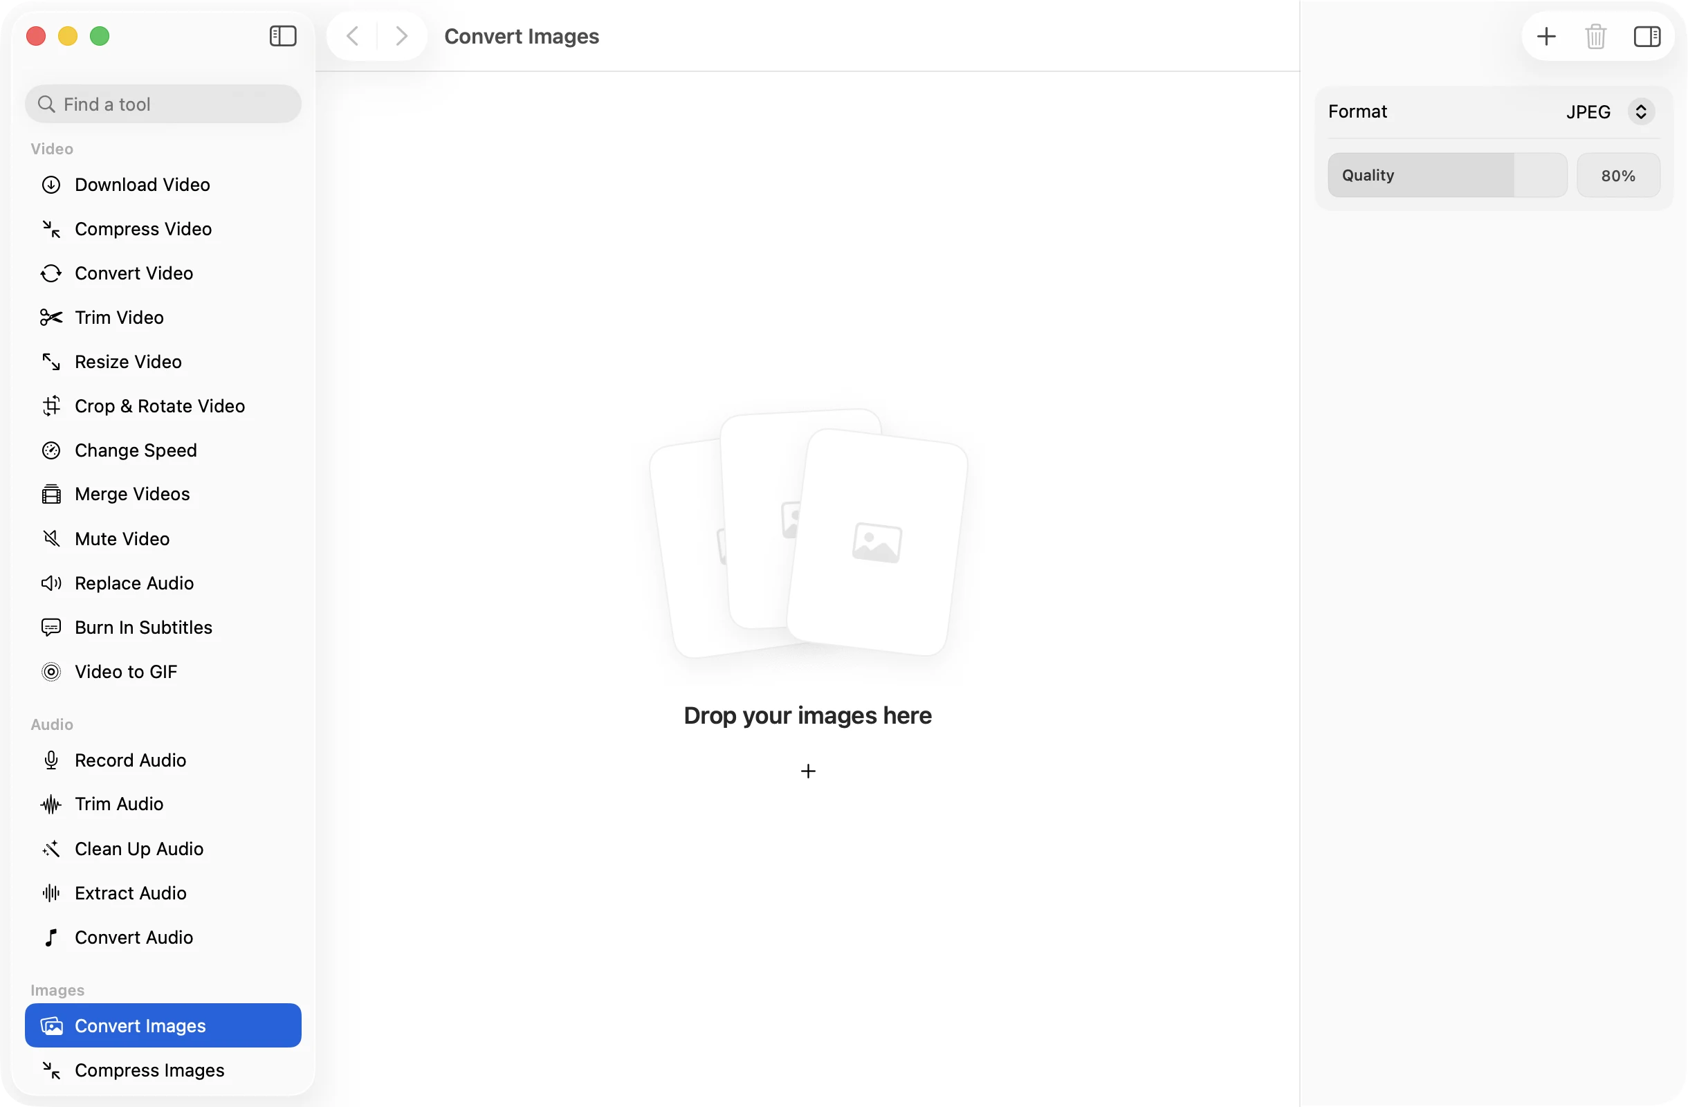Open the Clean Up Audio tool
Image resolution: width=1688 pixels, height=1107 pixels.
pyautogui.click(x=163, y=849)
